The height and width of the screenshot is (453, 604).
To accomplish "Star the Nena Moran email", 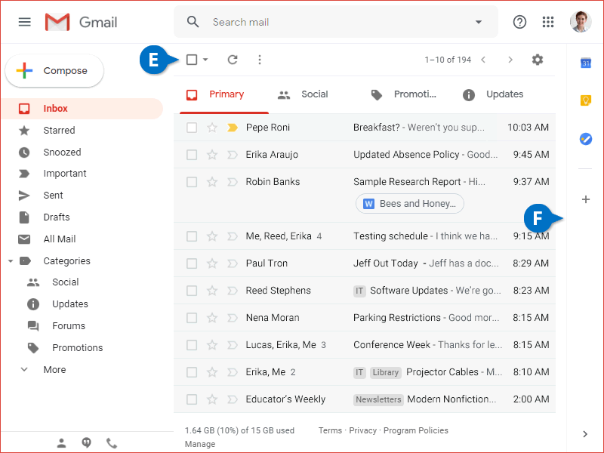I will click(x=212, y=318).
